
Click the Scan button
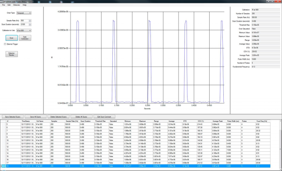pyautogui.click(x=11, y=38)
